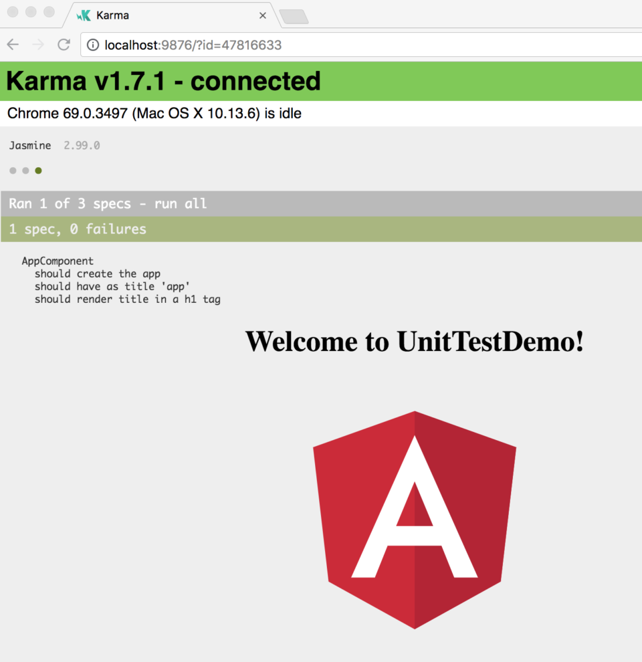642x662 pixels.
Task: Open the site information icon in the address bar
Action: click(92, 46)
